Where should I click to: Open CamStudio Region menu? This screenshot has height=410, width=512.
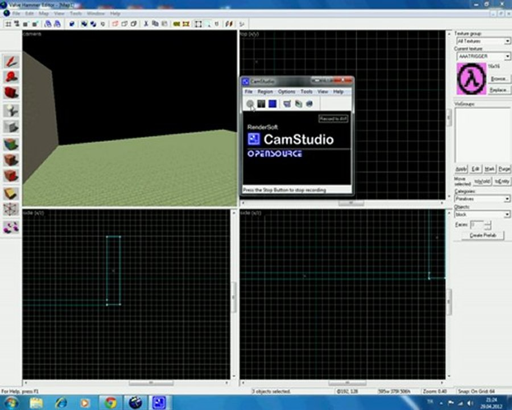[265, 92]
